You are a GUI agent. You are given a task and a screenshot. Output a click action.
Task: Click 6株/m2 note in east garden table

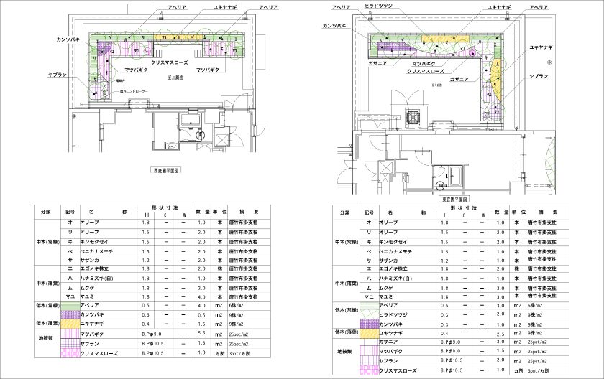point(535,306)
